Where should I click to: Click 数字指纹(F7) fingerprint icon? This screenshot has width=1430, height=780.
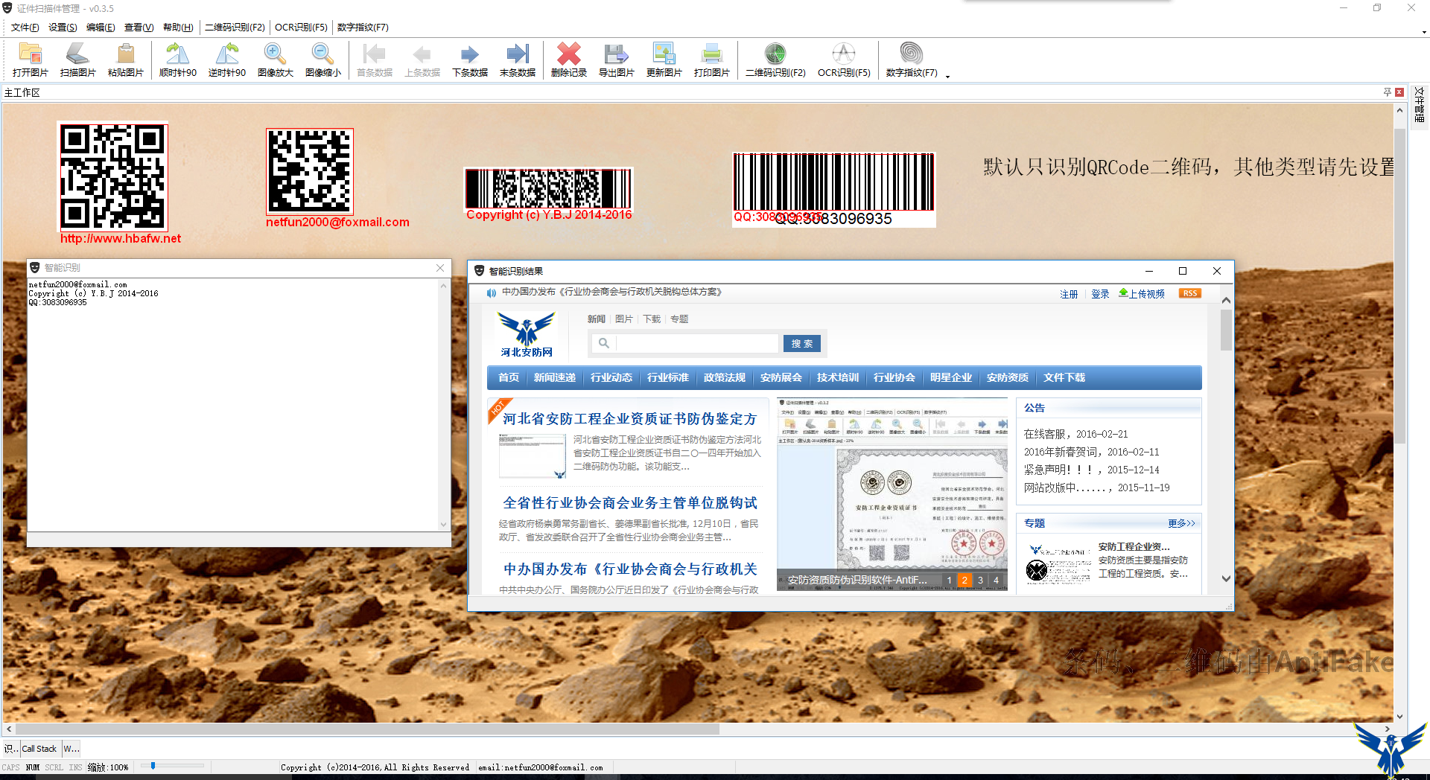(912, 60)
